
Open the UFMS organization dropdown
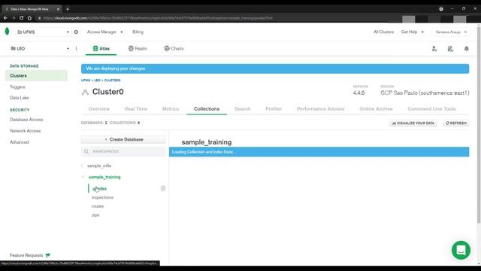43,32
